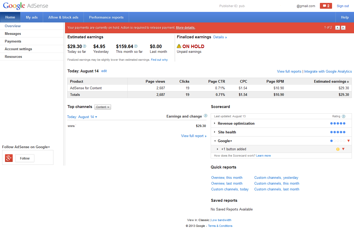Click the AdSense for Content product row
Viewport: 354px width, 234px height.
pos(209,88)
